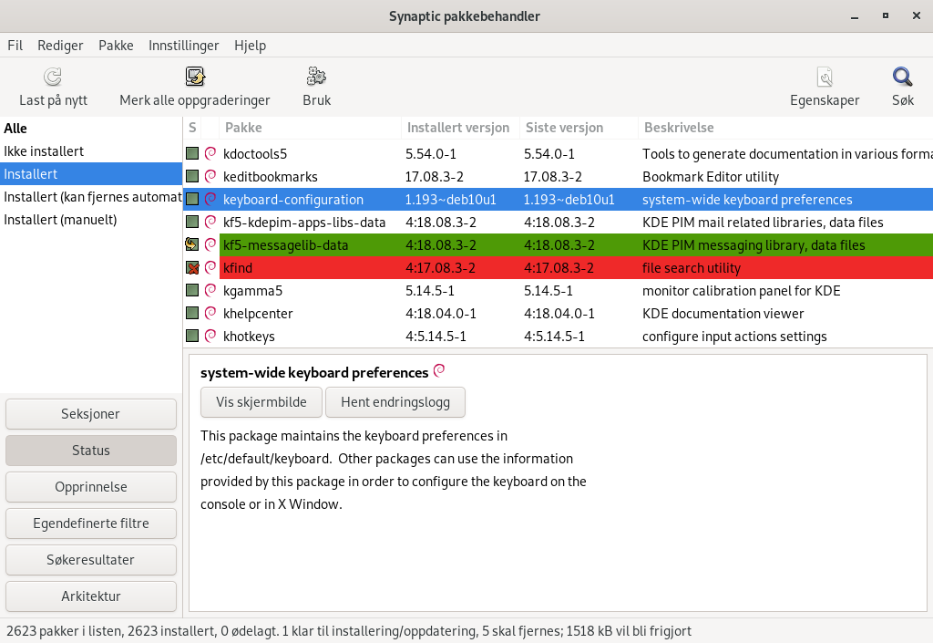Click the Debian swirl beside keyboard preferences heading
The height and width of the screenshot is (643, 933).
[438, 370]
